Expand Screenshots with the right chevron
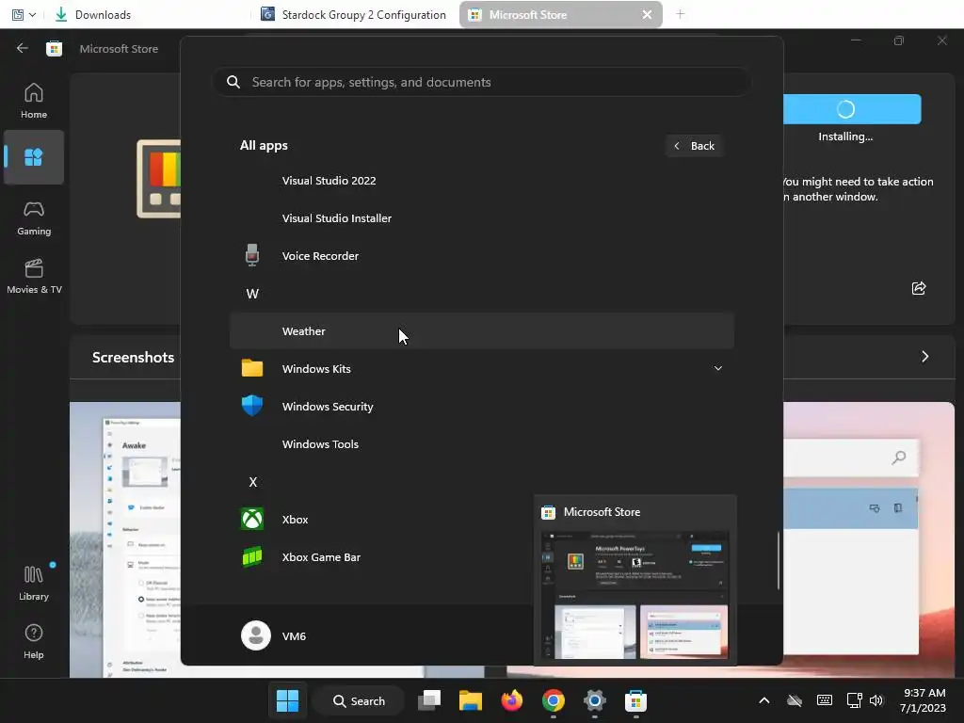The image size is (964, 723). point(924,357)
